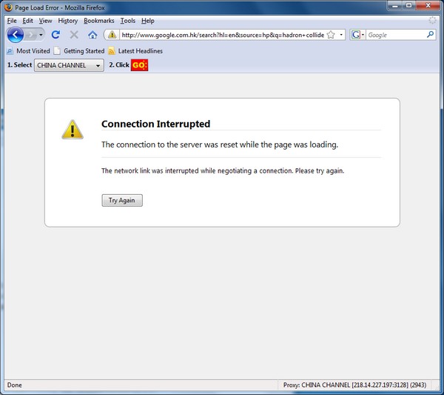This screenshot has height=395, width=444.
Task: Go back using the blue Back arrow
Action: click(x=16, y=35)
